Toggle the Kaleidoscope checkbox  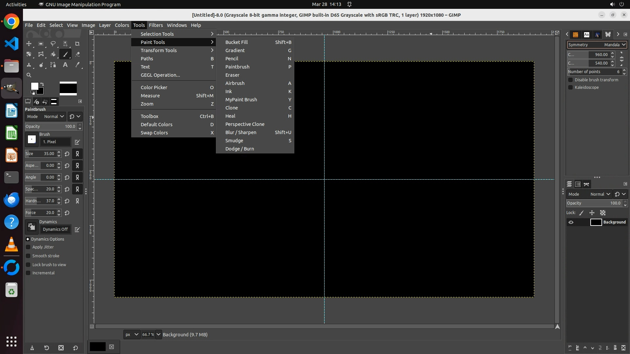tap(570, 88)
